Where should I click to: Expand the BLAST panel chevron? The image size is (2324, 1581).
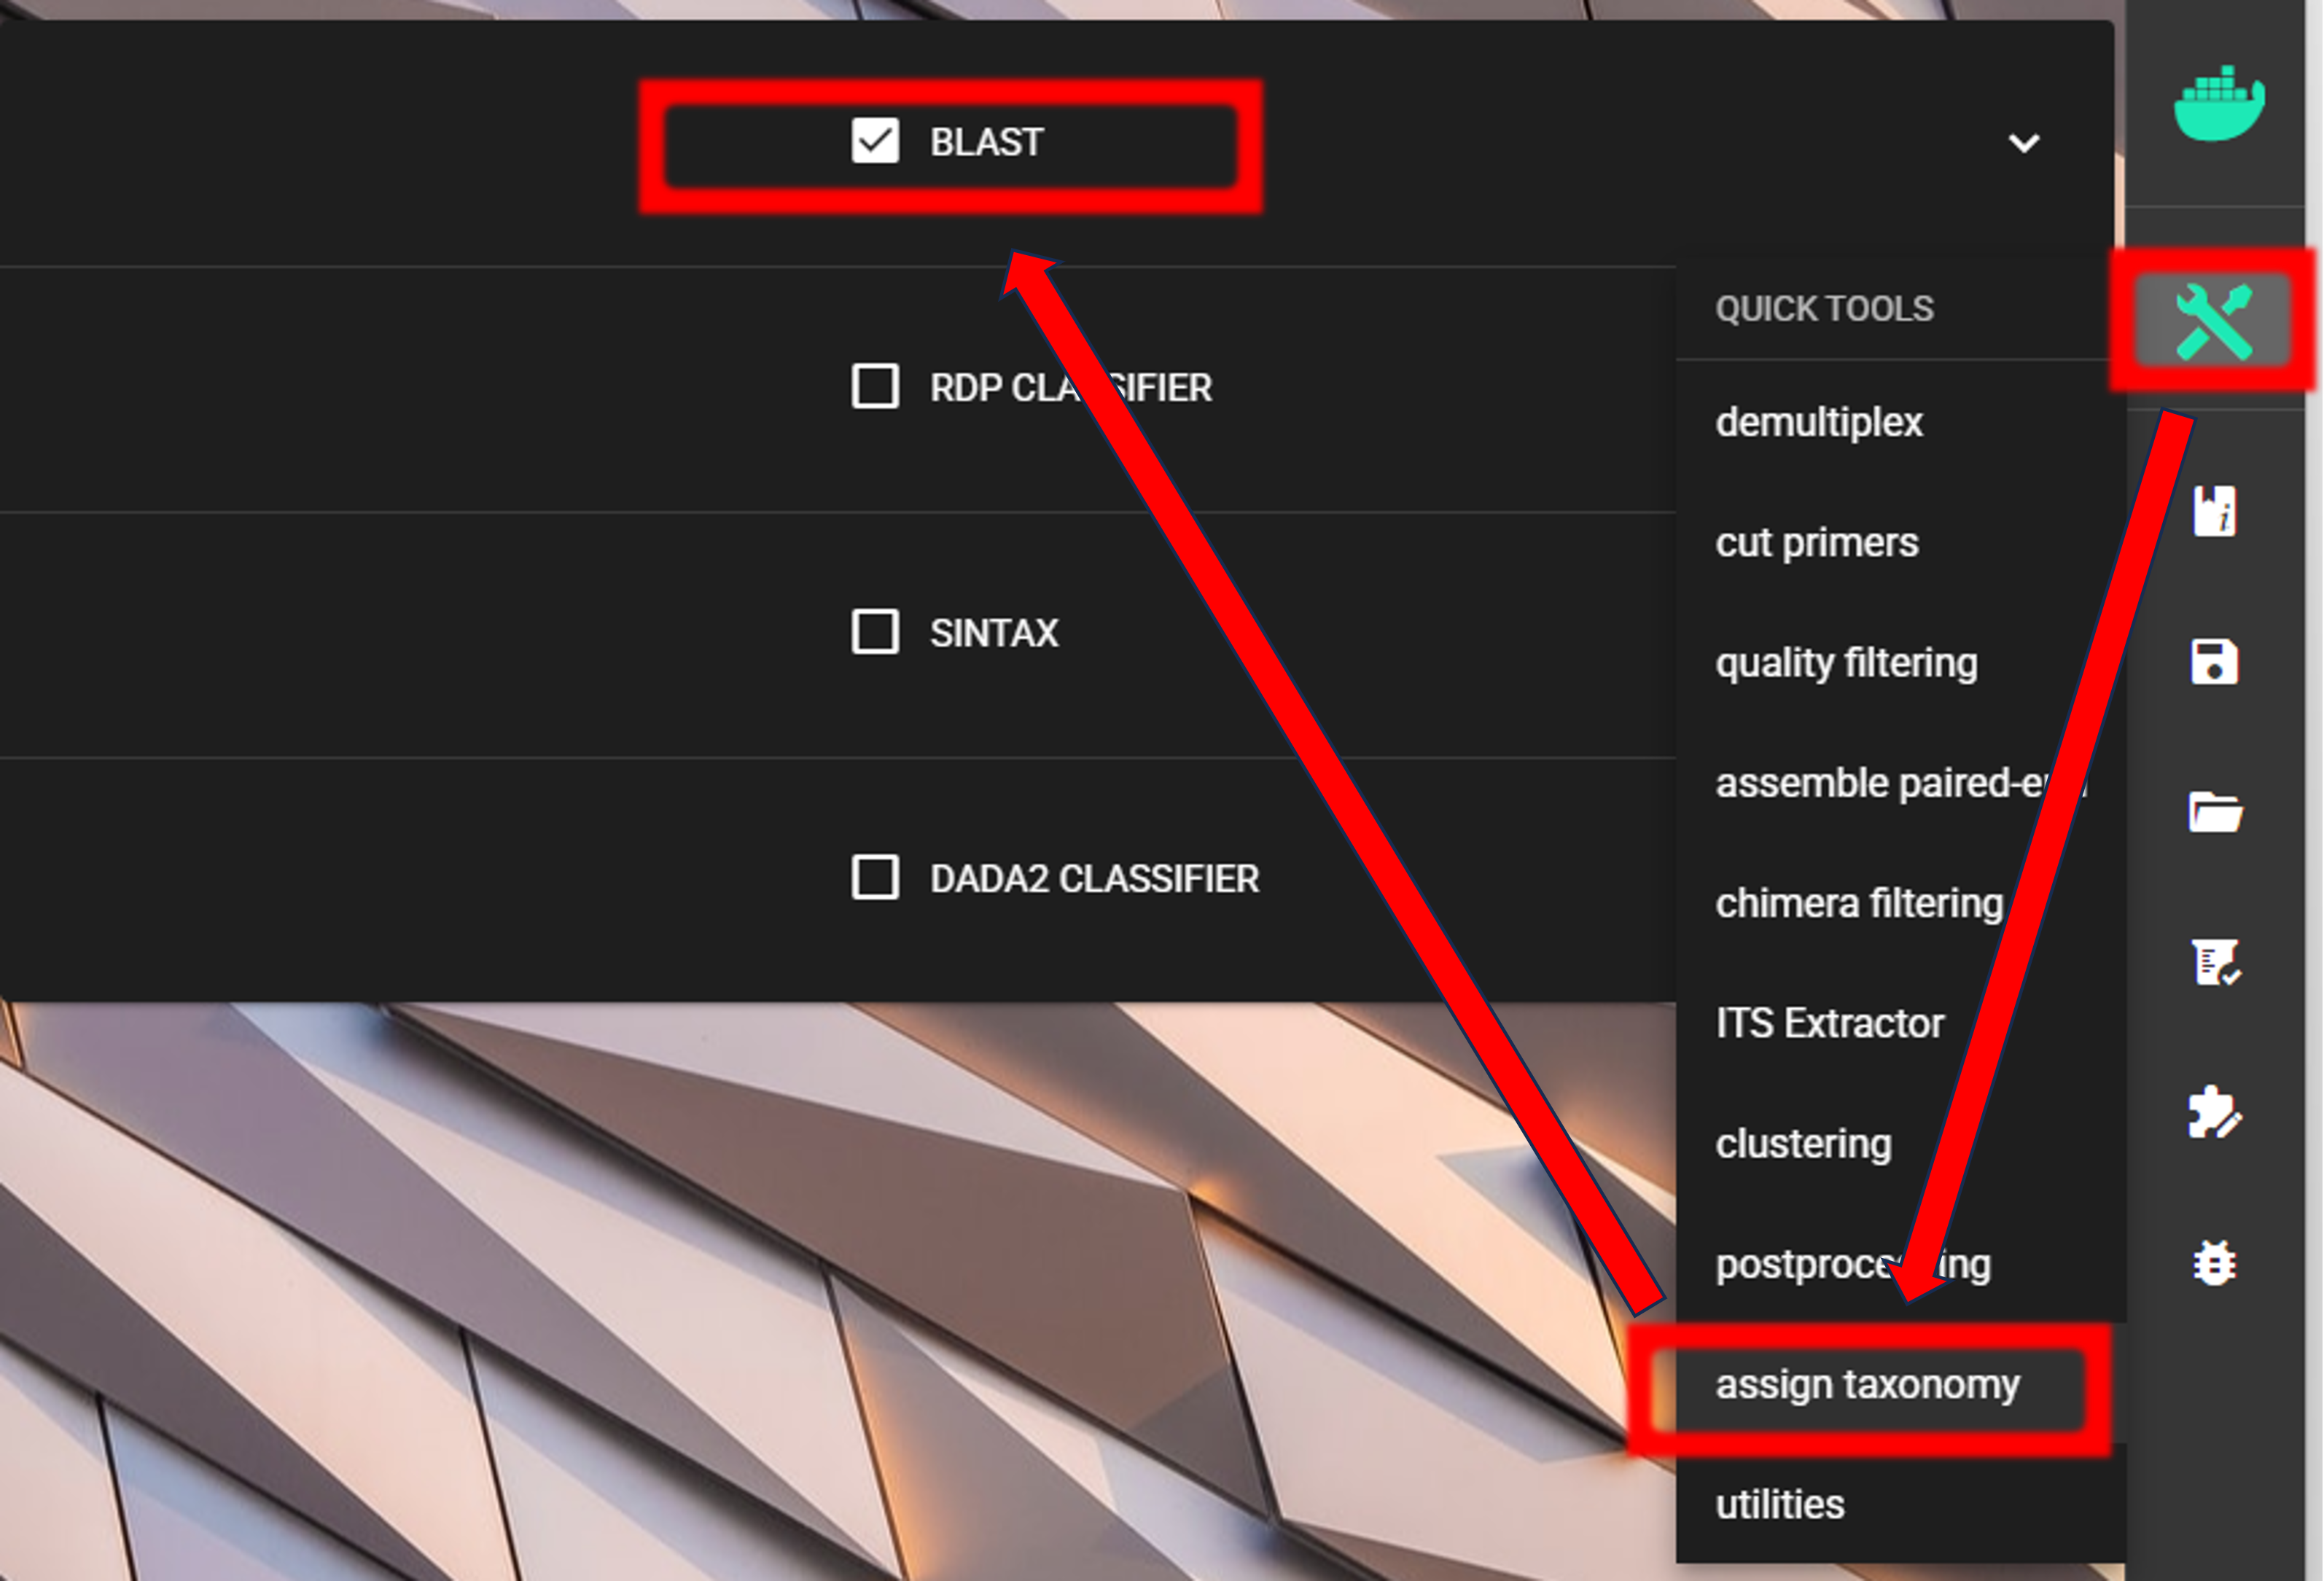[x=2024, y=143]
